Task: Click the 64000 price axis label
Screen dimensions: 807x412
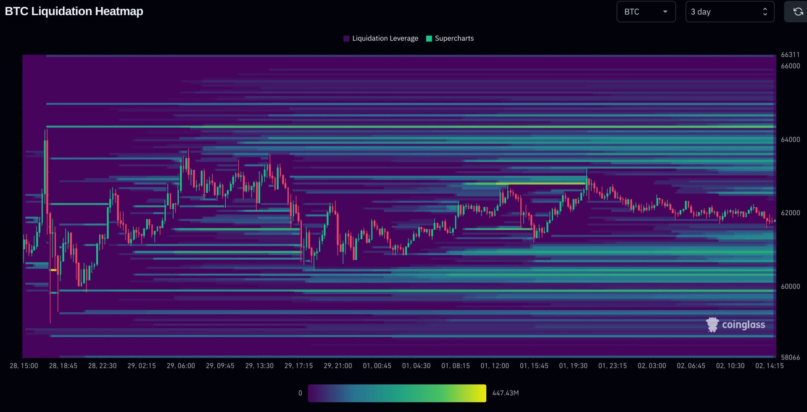Action: pos(791,140)
